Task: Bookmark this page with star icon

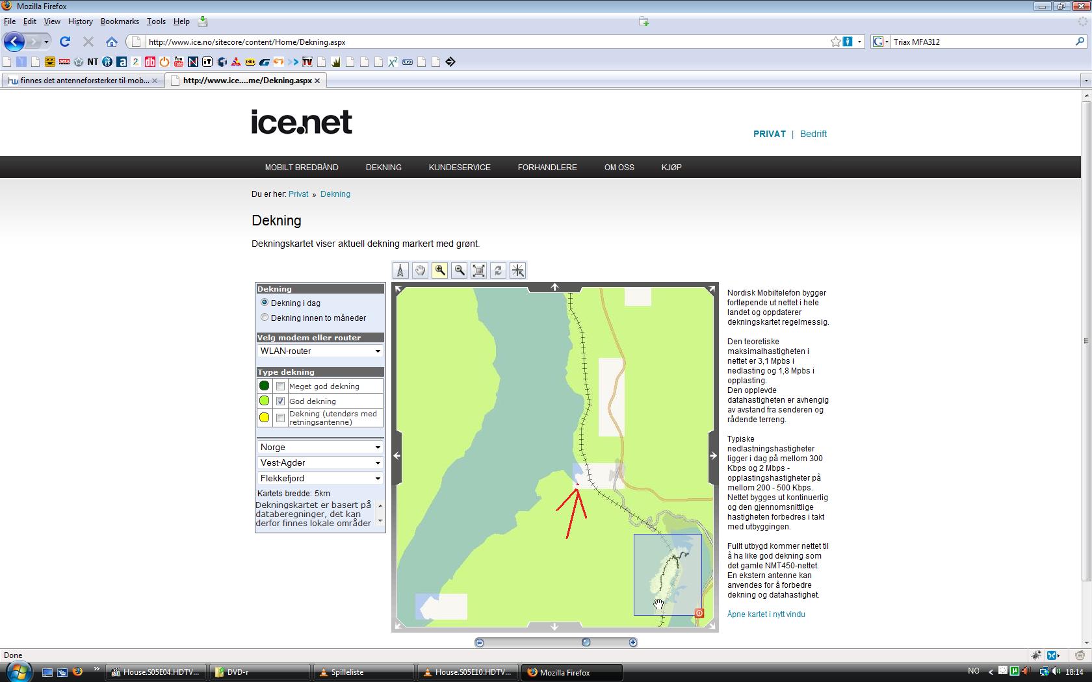Action: 836,42
